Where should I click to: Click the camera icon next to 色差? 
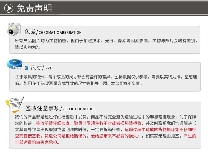(14, 29)
